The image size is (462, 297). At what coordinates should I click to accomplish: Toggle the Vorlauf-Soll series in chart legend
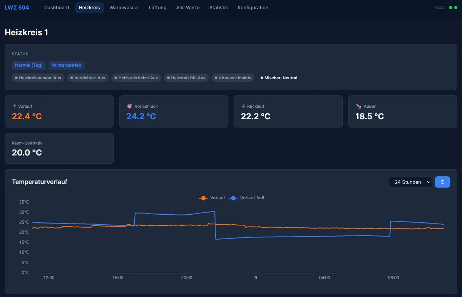[246, 198]
